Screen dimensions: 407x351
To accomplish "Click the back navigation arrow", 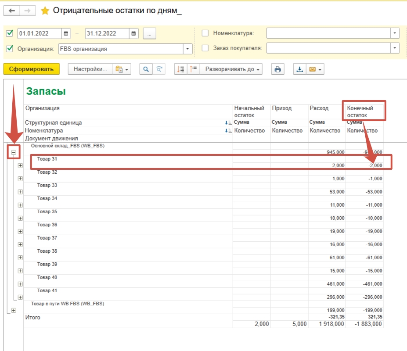I will tap(12, 11).
